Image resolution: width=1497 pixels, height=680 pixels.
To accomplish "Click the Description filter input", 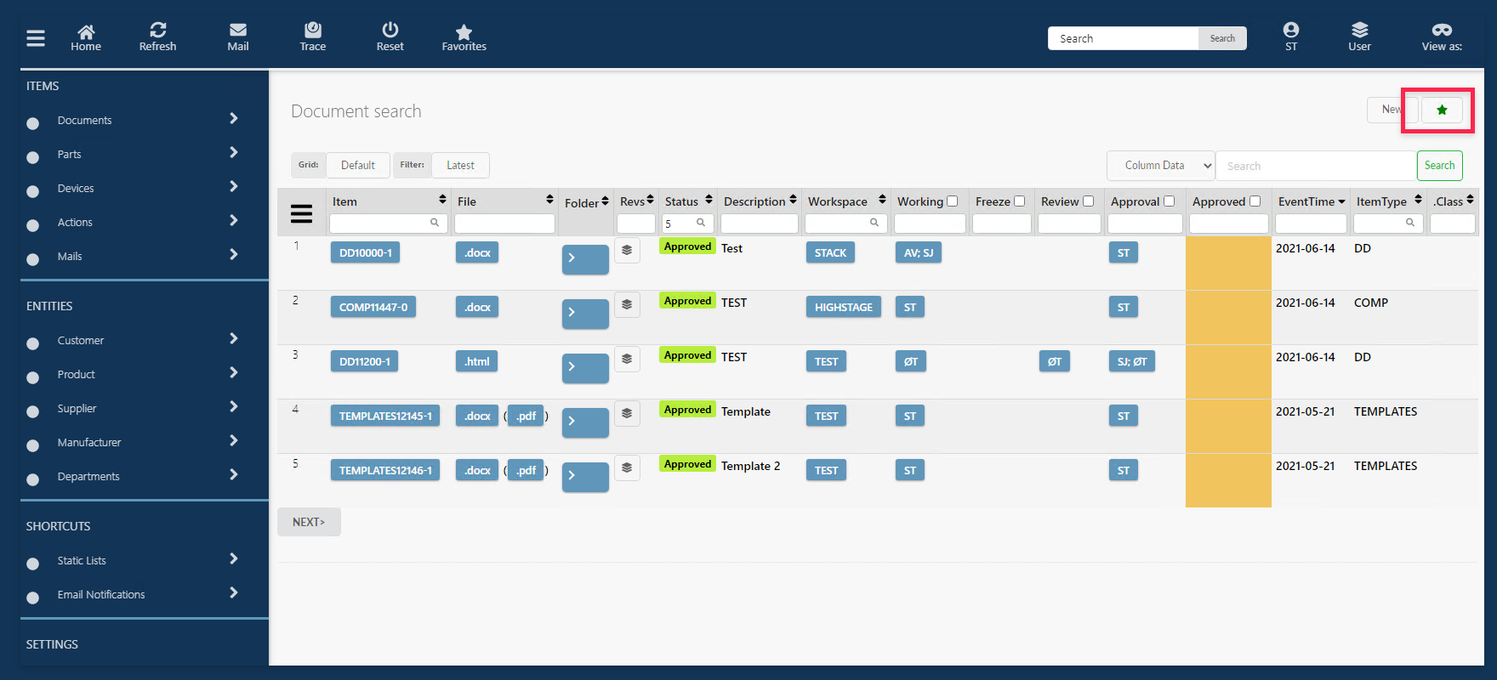I will [x=760, y=223].
